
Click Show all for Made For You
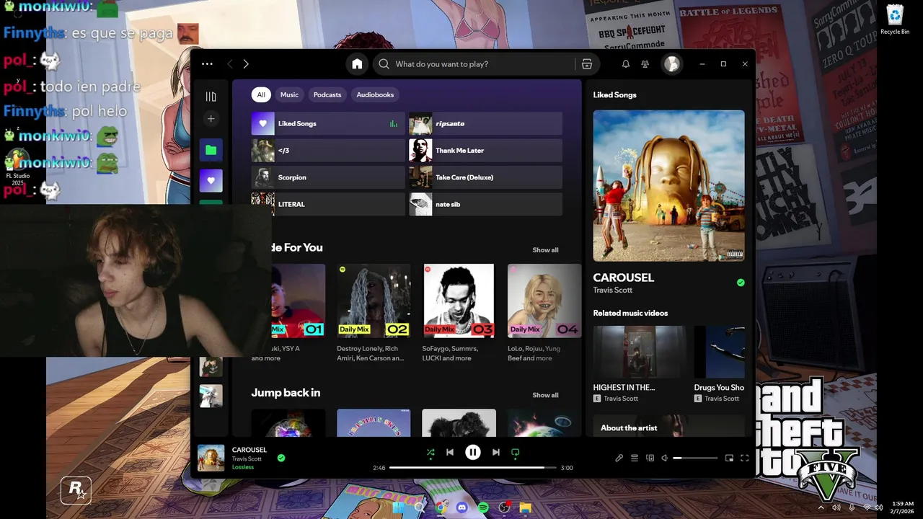pyautogui.click(x=545, y=250)
